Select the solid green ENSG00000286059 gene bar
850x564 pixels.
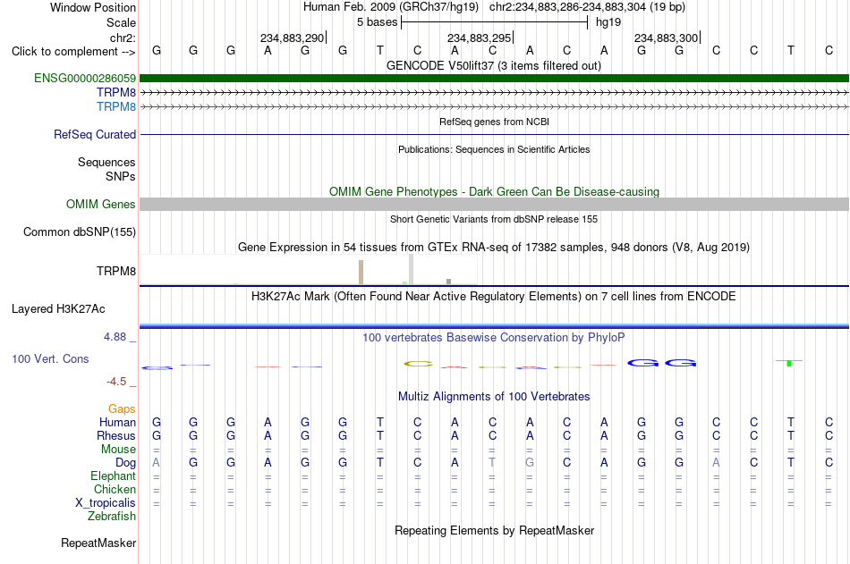494,79
